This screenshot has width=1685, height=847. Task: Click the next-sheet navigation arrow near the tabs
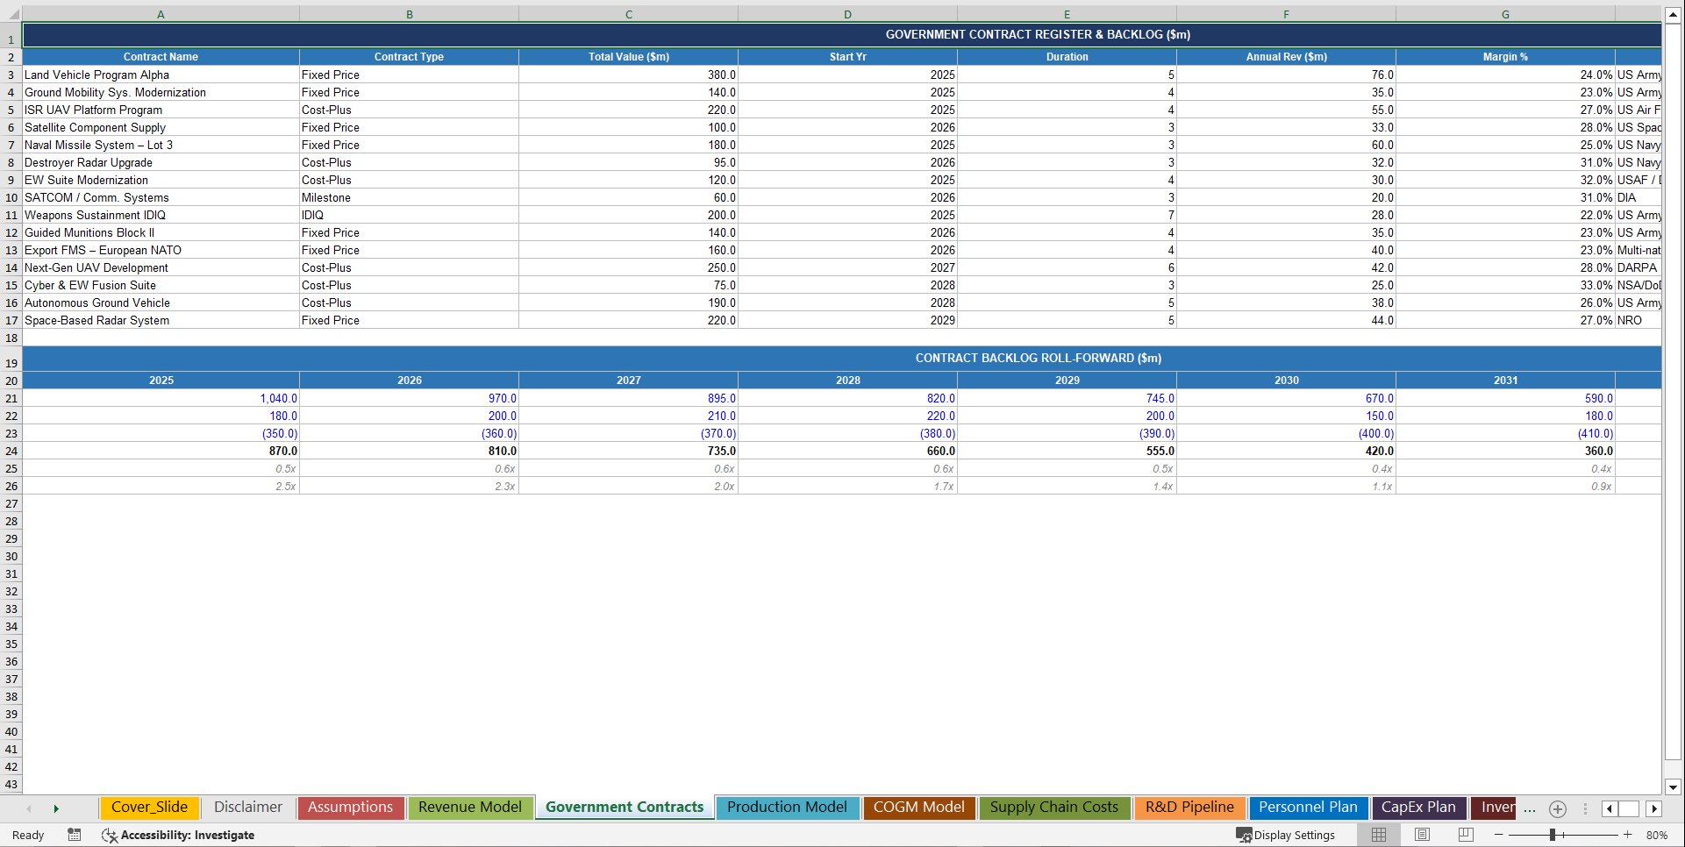pyautogui.click(x=57, y=808)
